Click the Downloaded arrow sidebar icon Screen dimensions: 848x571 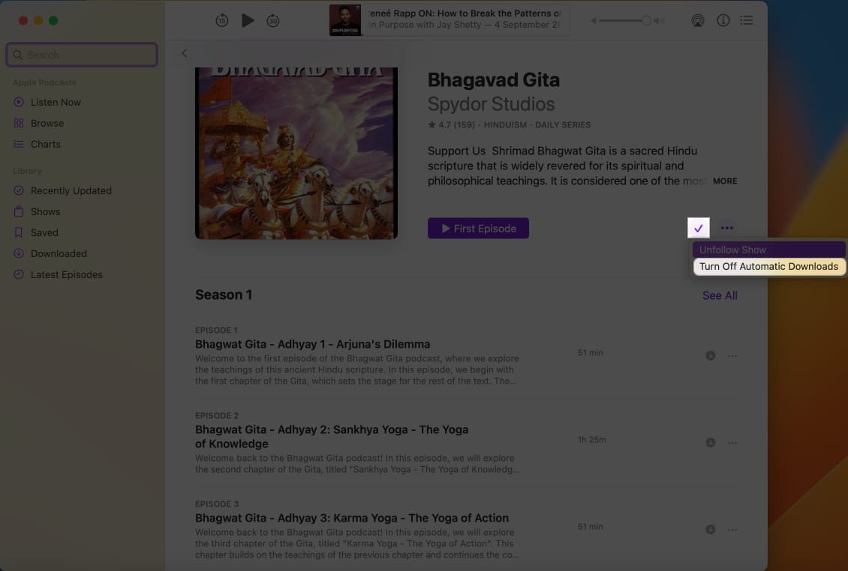click(19, 253)
